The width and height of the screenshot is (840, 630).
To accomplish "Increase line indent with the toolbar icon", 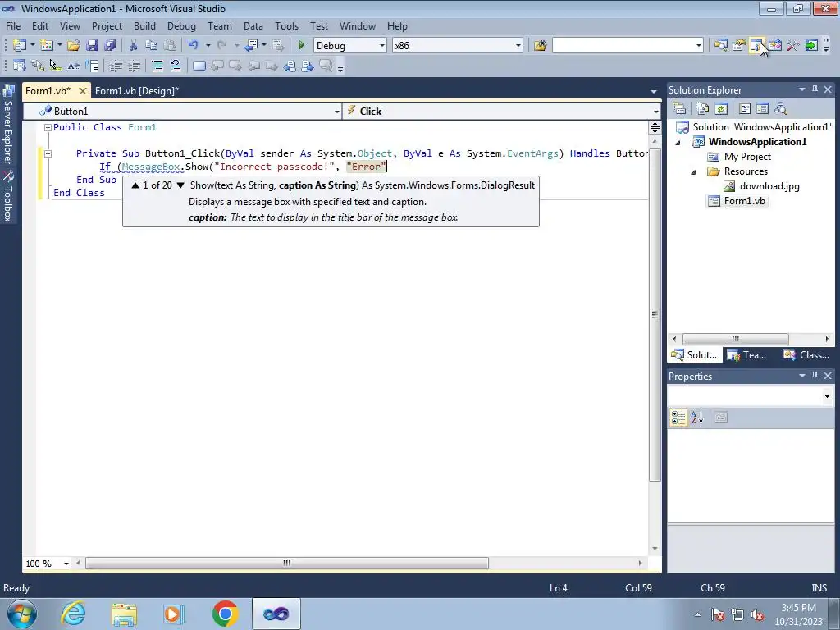I will (134, 66).
